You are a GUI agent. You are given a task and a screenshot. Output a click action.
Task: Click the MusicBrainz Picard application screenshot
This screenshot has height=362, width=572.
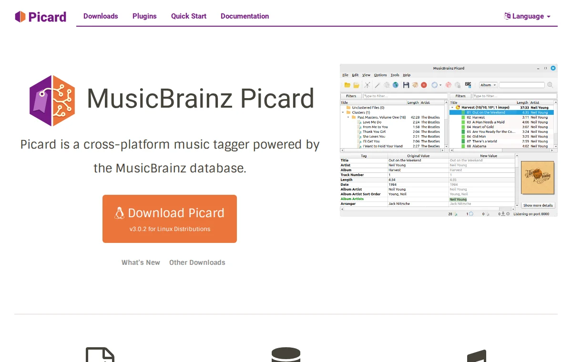[449, 141]
